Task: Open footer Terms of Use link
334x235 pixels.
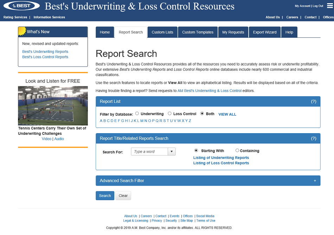Action: (206, 221)
